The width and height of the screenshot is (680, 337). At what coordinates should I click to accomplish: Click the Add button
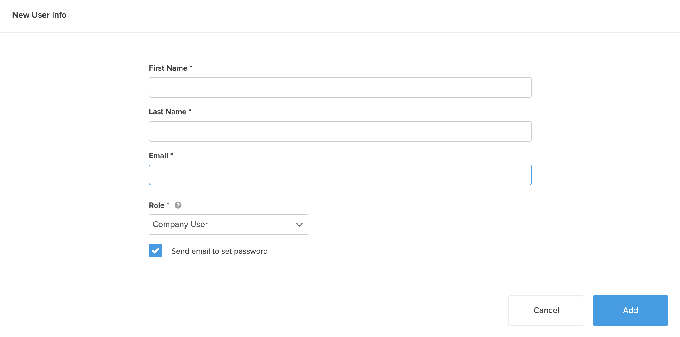coord(630,310)
